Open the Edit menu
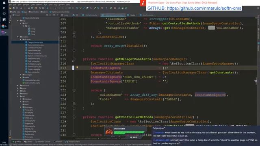 [x=15, y=5]
